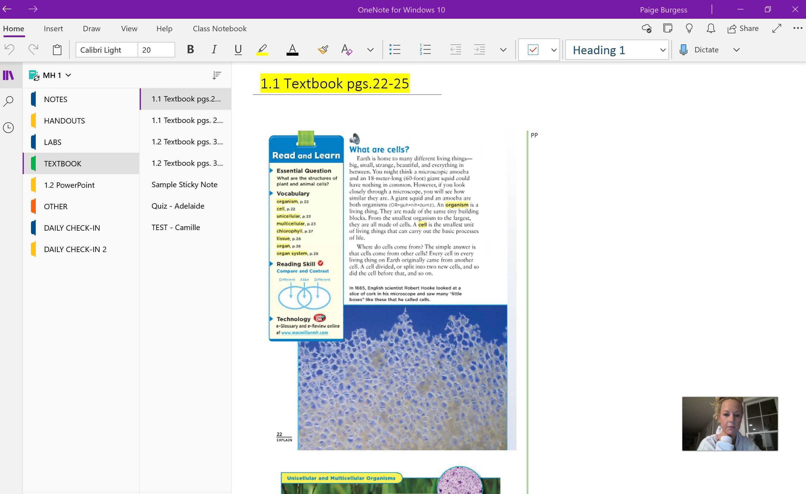Image resolution: width=806 pixels, height=494 pixels.
Task: Open the notifications bell icon
Action: pyautogui.click(x=710, y=29)
